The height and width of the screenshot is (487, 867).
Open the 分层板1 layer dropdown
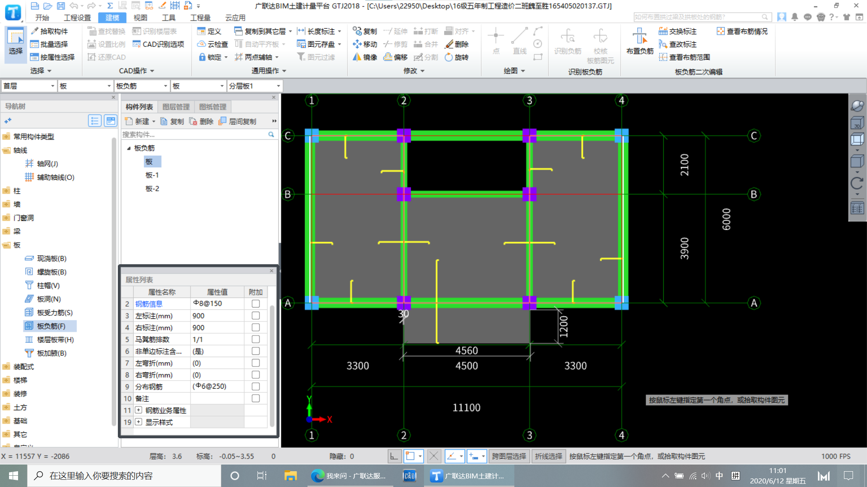(x=254, y=86)
